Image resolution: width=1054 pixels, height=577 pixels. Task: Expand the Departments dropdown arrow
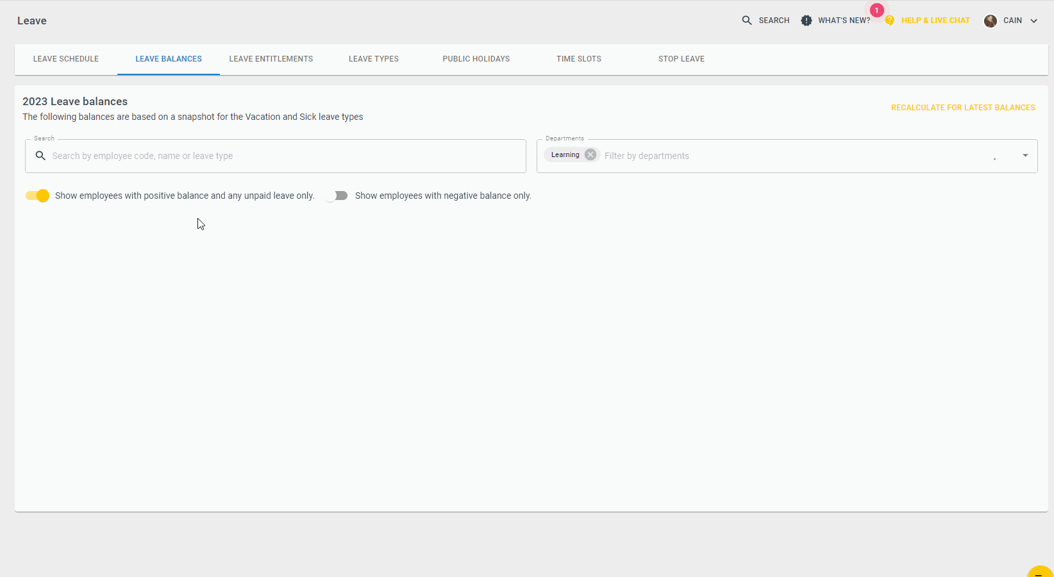pyautogui.click(x=1025, y=156)
